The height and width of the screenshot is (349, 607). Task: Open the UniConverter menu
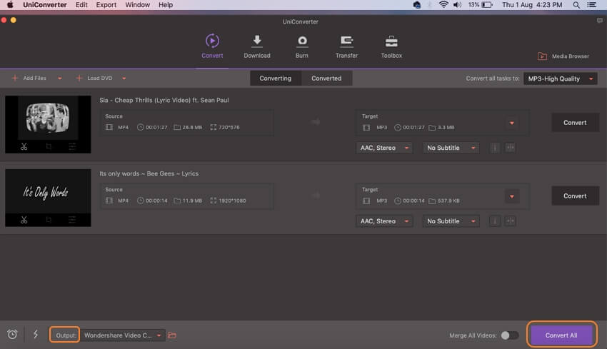[x=44, y=5]
